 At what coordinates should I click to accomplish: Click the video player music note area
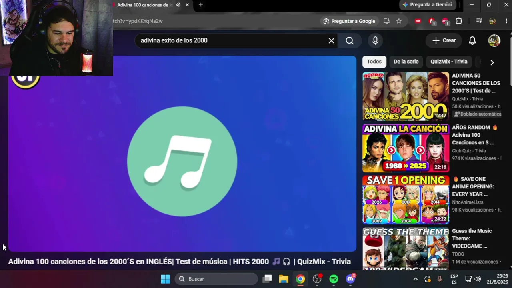pyautogui.click(x=182, y=161)
